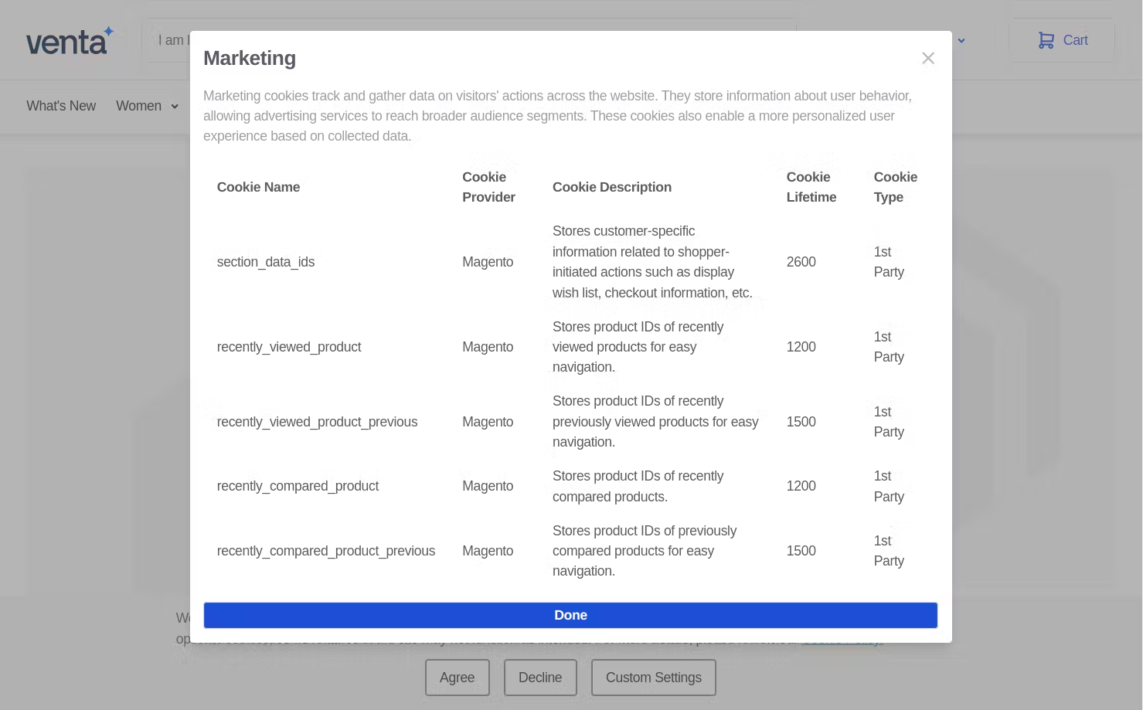The image size is (1143, 710).
Task: Decline cookies in the banner
Action: pos(539,678)
